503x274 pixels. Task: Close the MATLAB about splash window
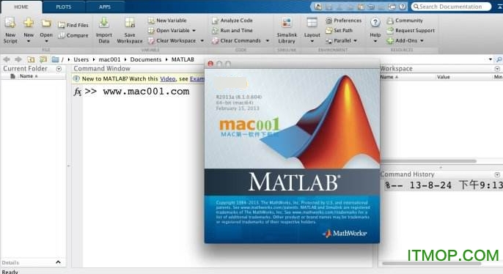tap(210, 64)
